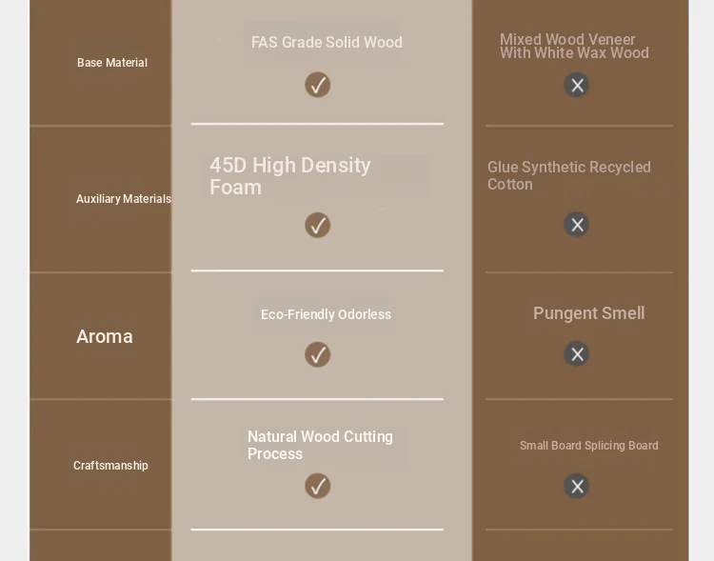This screenshot has height=561, width=714.
Task: Select the Auxiliary Materials row label
Action: tap(124, 199)
